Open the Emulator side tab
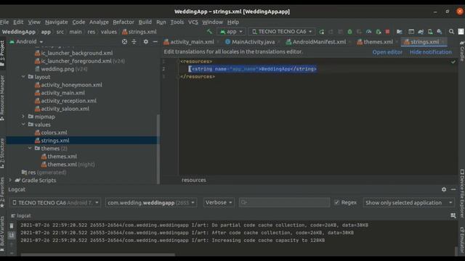Viewport: 465px width, 261px height. point(462,240)
